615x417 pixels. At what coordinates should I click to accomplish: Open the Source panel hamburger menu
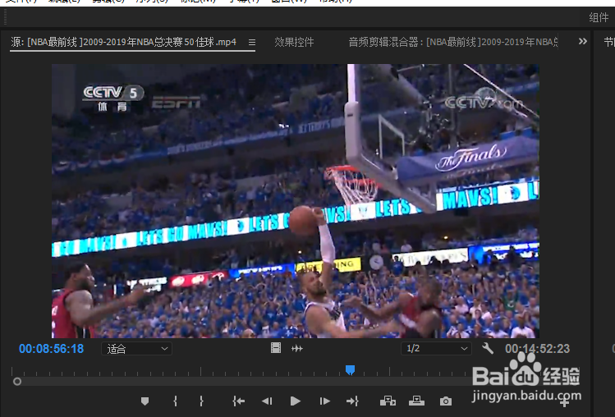click(252, 43)
